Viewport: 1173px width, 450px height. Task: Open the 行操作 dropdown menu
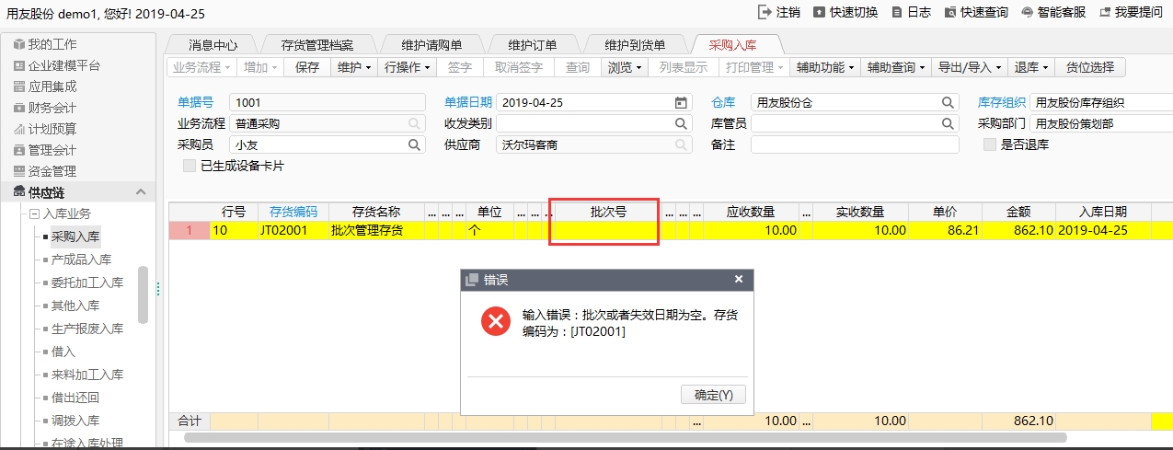point(405,67)
